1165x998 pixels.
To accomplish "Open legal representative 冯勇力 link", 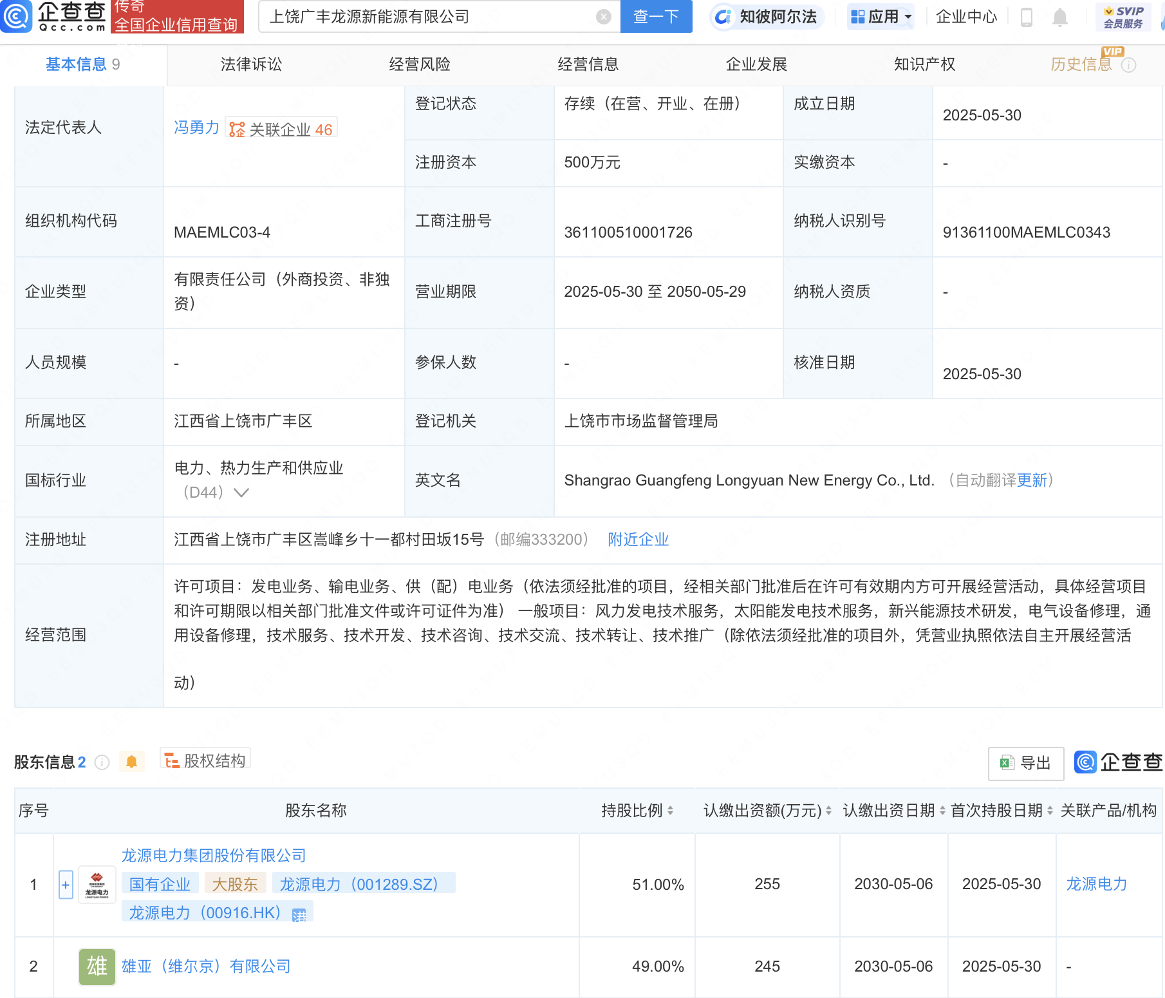I will pyautogui.click(x=196, y=127).
